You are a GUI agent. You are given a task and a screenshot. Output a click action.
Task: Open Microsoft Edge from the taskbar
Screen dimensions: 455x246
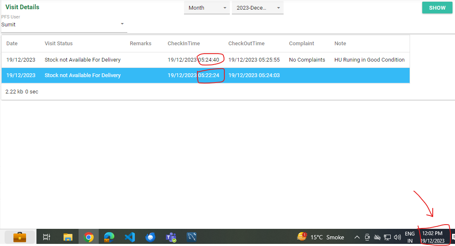[109, 237]
